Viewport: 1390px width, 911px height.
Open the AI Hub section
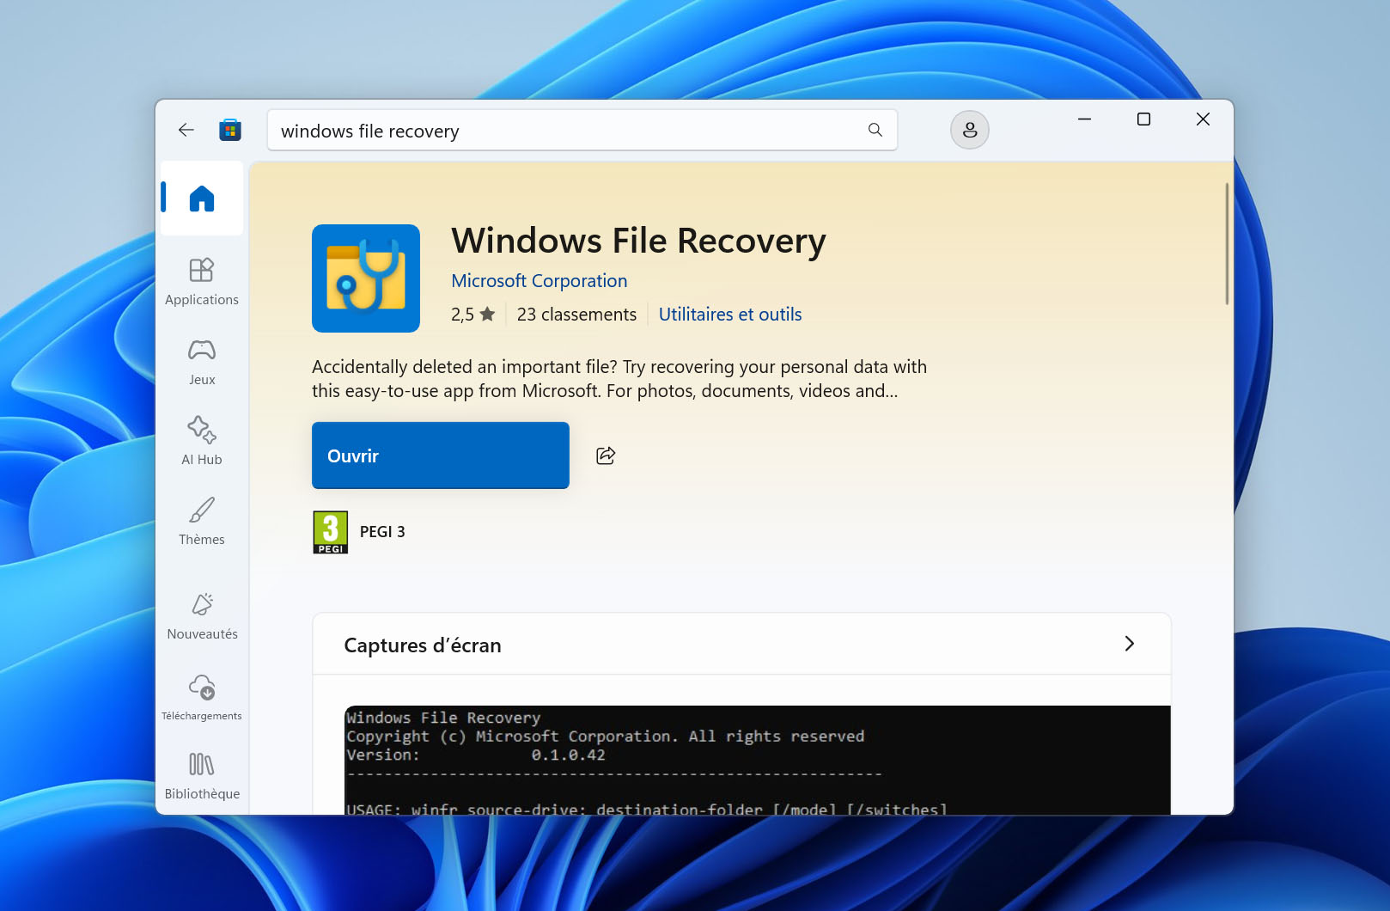[x=202, y=442]
